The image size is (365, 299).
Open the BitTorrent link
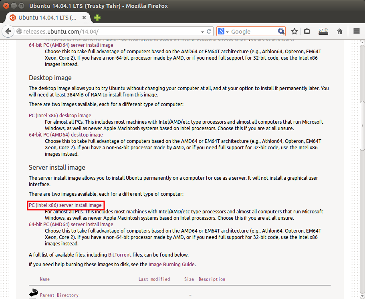pos(119,255)
